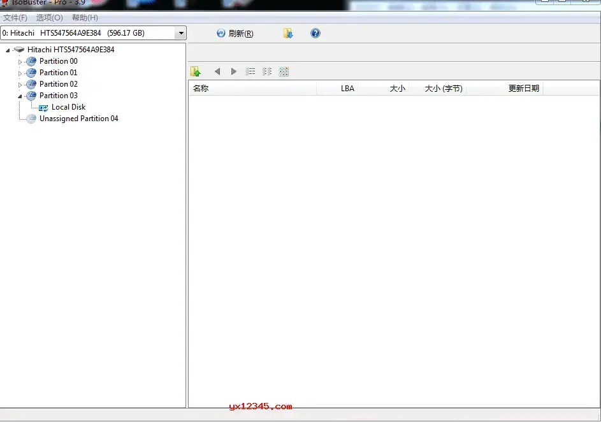Click the hard drive icon beside Hitachi
Viewport: 601px width, 422px height.
tap(18, 50)
